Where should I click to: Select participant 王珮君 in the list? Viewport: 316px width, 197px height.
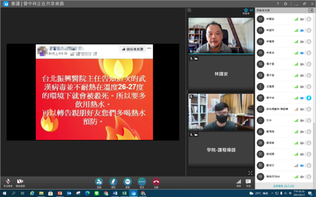[284, 87]
